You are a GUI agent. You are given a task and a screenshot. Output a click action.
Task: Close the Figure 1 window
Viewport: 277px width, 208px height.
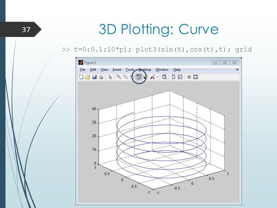point(234,62)
